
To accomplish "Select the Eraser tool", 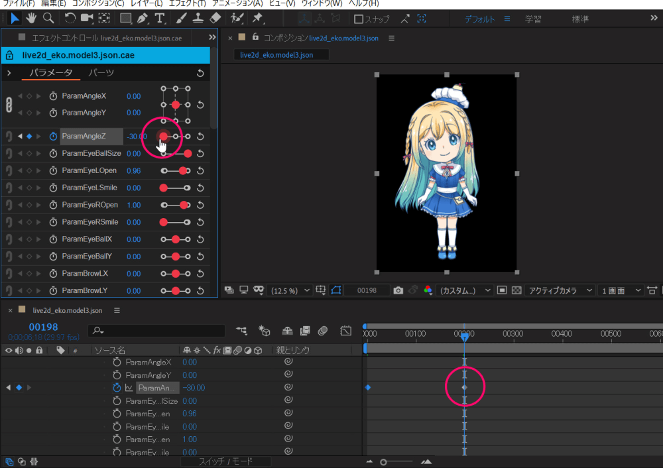I will (215, 18).
